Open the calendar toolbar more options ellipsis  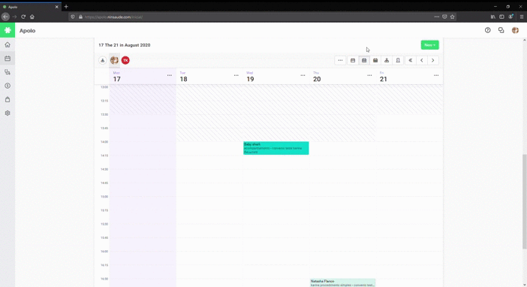click(x=340, y=60)
